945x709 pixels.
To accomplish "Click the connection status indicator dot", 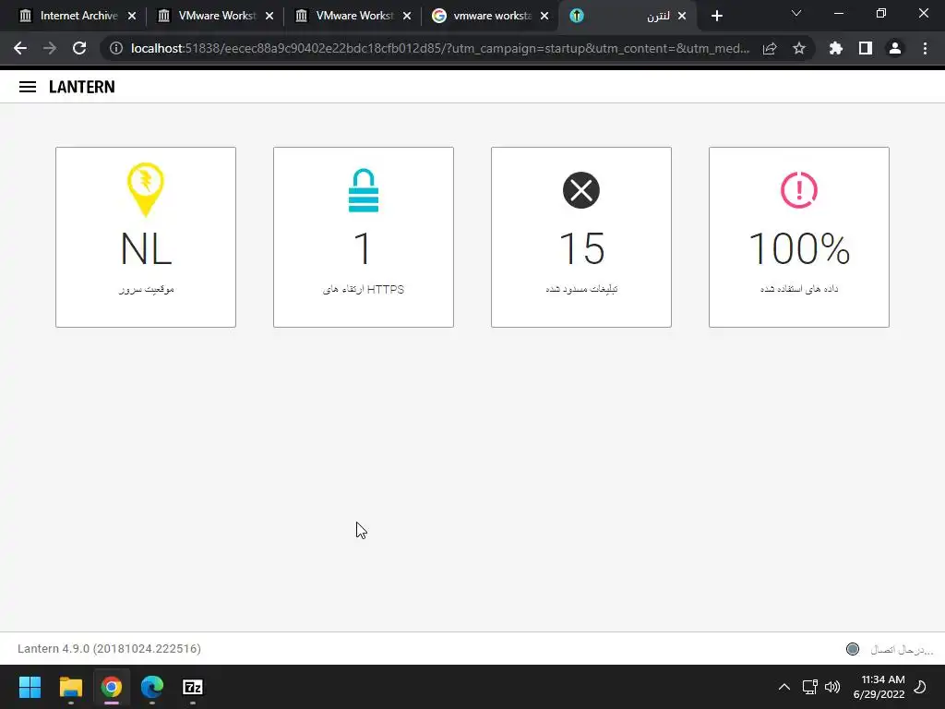I will coord(852,649).
